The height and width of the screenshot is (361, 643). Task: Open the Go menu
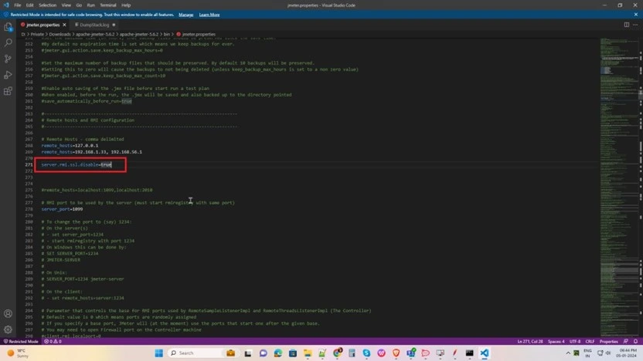[x=79, y=5]
